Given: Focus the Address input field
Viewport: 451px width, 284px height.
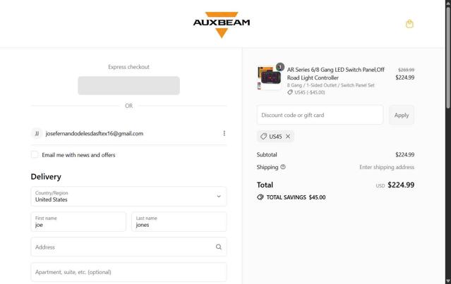Looking at the screenshot, I should (129, 247).
